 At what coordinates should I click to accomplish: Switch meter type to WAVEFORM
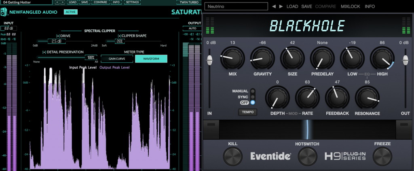[x=151, y=59]
